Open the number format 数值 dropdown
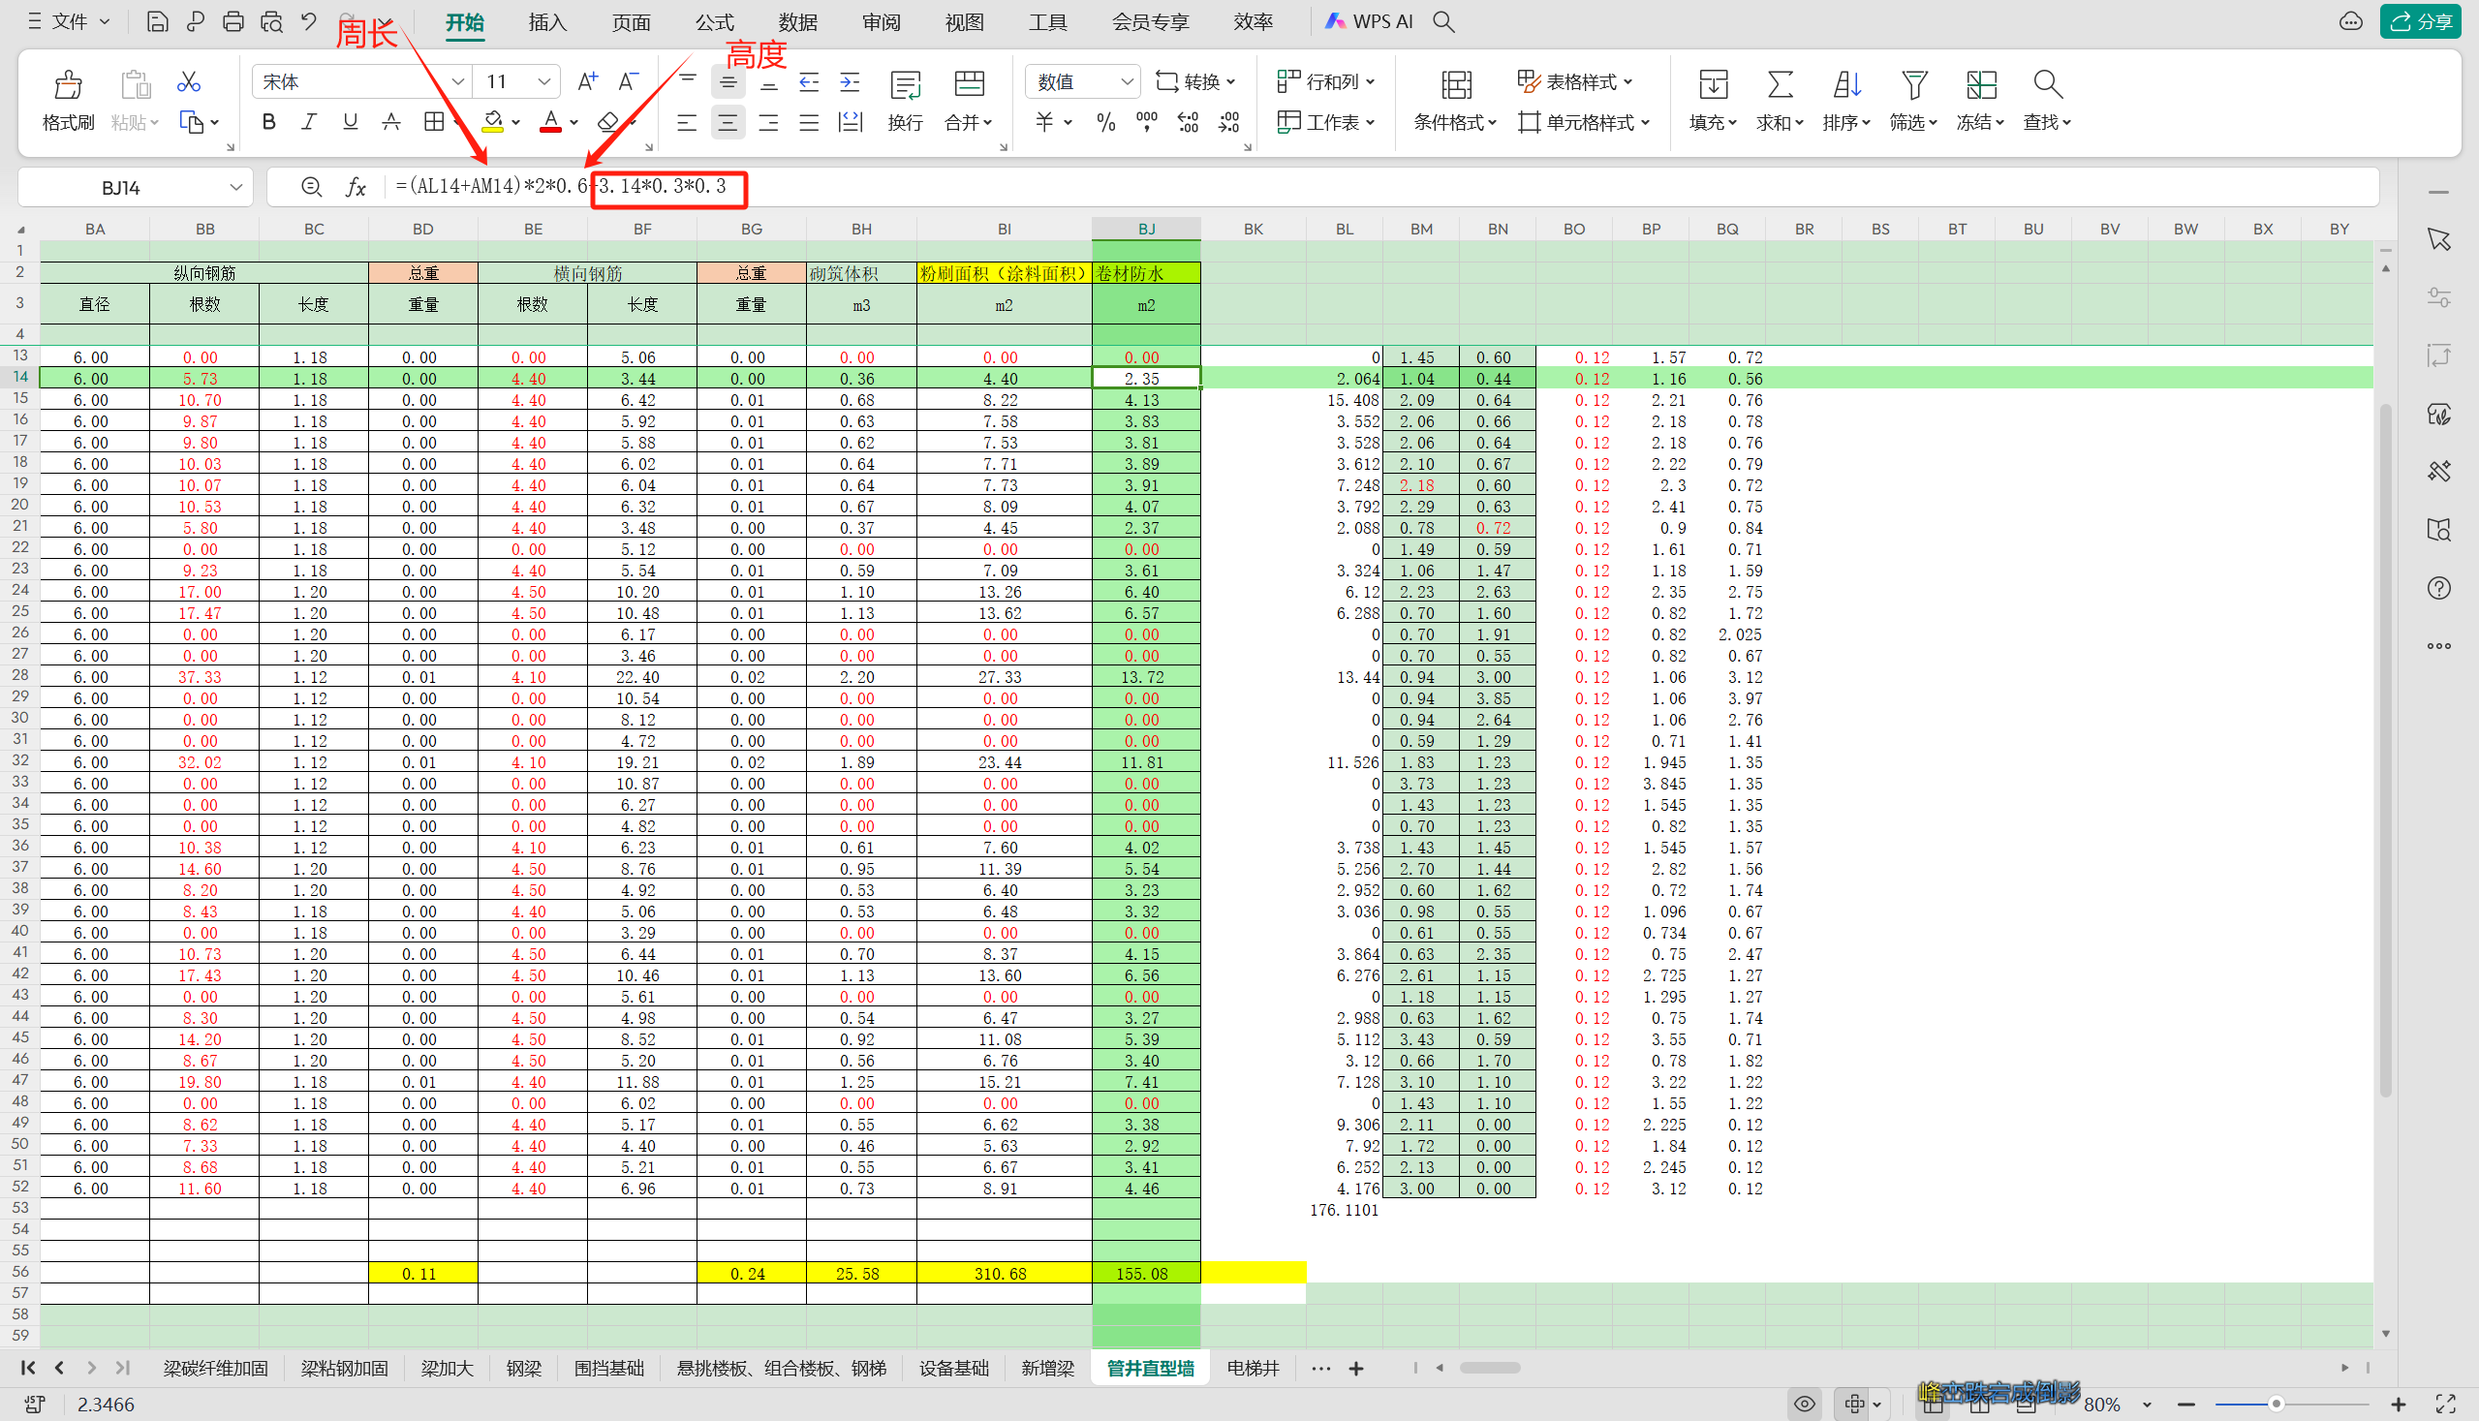The width and height of the screenshot is (2479, 1421). click(1127, 82)
